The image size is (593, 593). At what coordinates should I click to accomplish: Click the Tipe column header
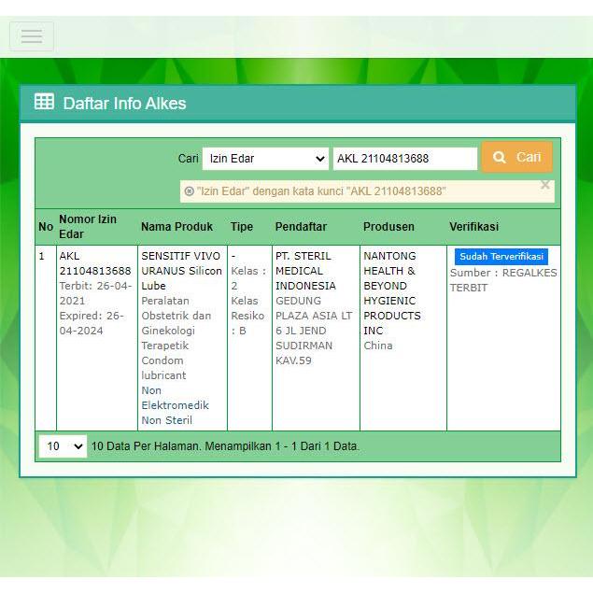pos(242,227)
